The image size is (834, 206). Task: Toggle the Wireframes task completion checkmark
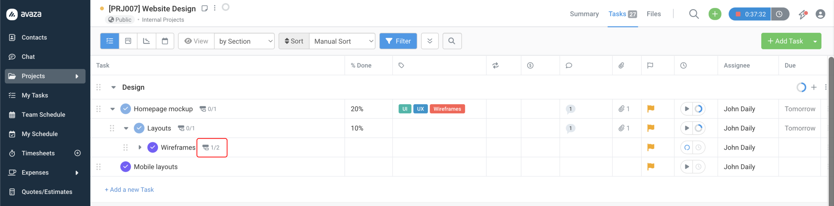pyautogui.click(x=152, y=147)
